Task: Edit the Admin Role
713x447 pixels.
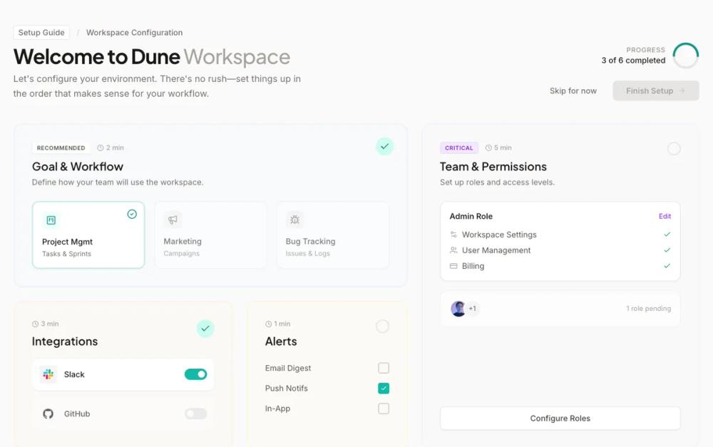Action: (665, 216)
